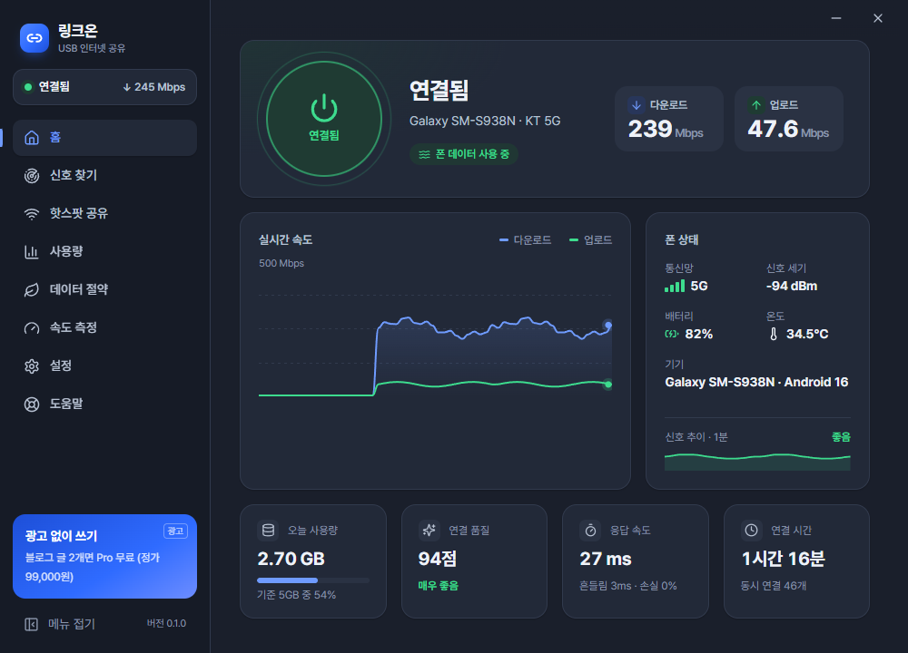
Task: Click the LinkOn app logo icon
Action: click(x=35, y=38)
